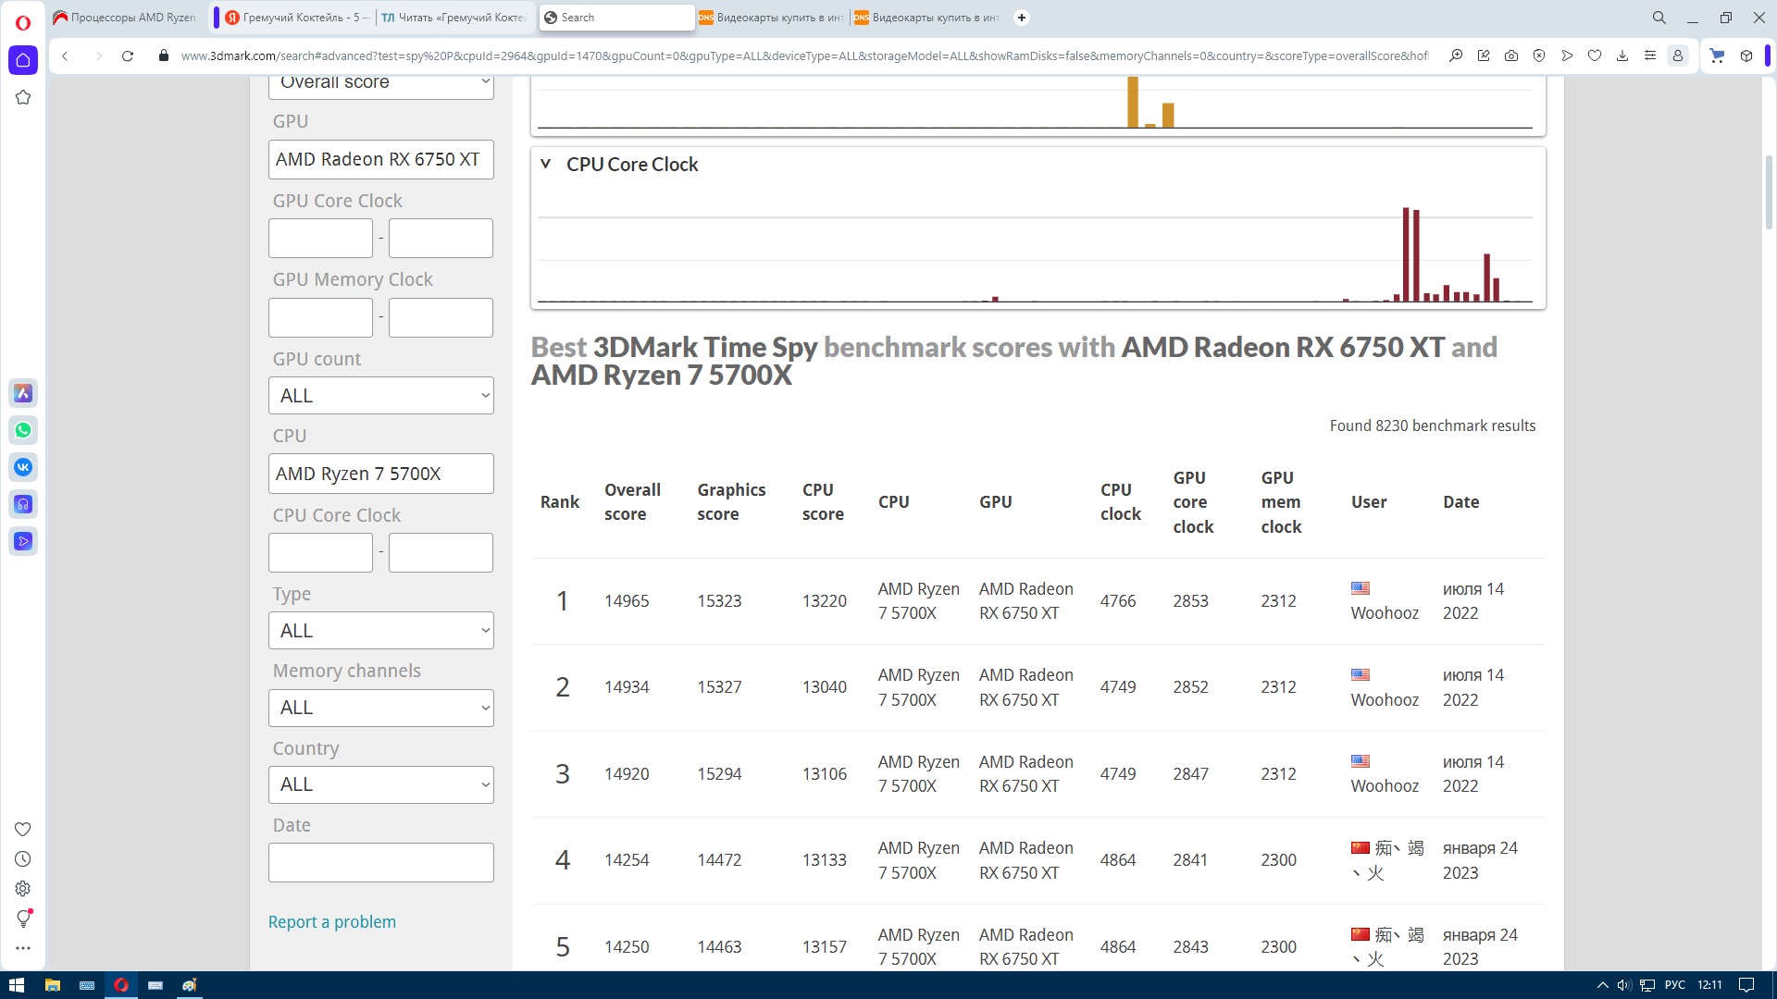Click the snapshot camera icon
This screenshot has height=999, width=1777.
point(1511,55)
